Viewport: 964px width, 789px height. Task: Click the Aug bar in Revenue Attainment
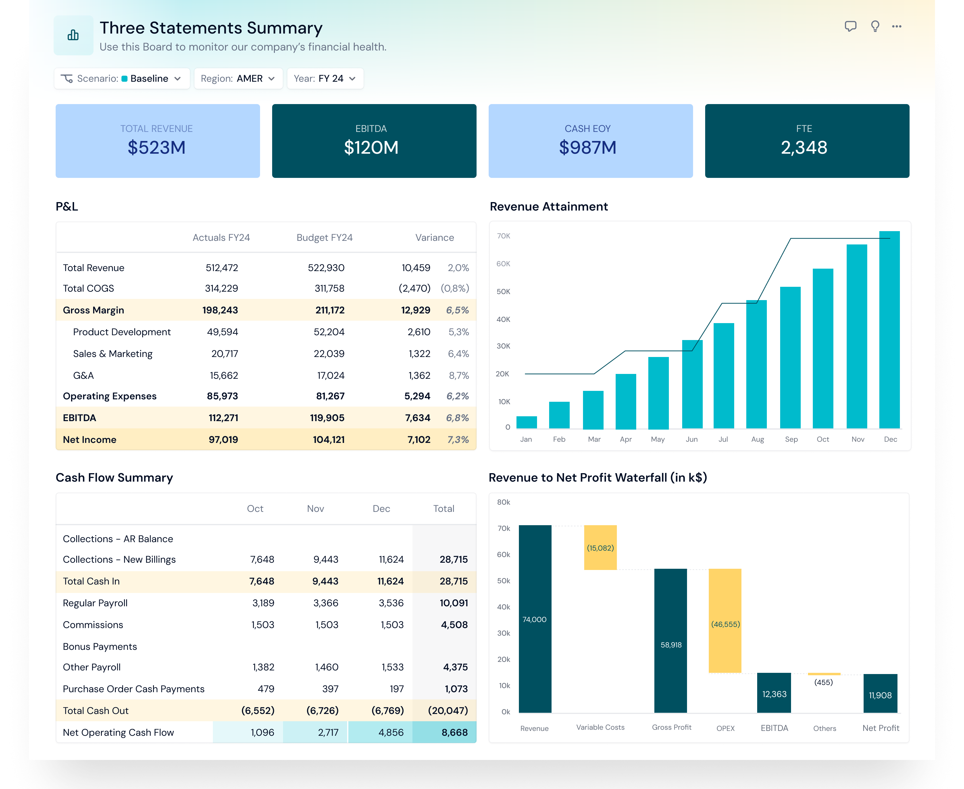point(756,365)
